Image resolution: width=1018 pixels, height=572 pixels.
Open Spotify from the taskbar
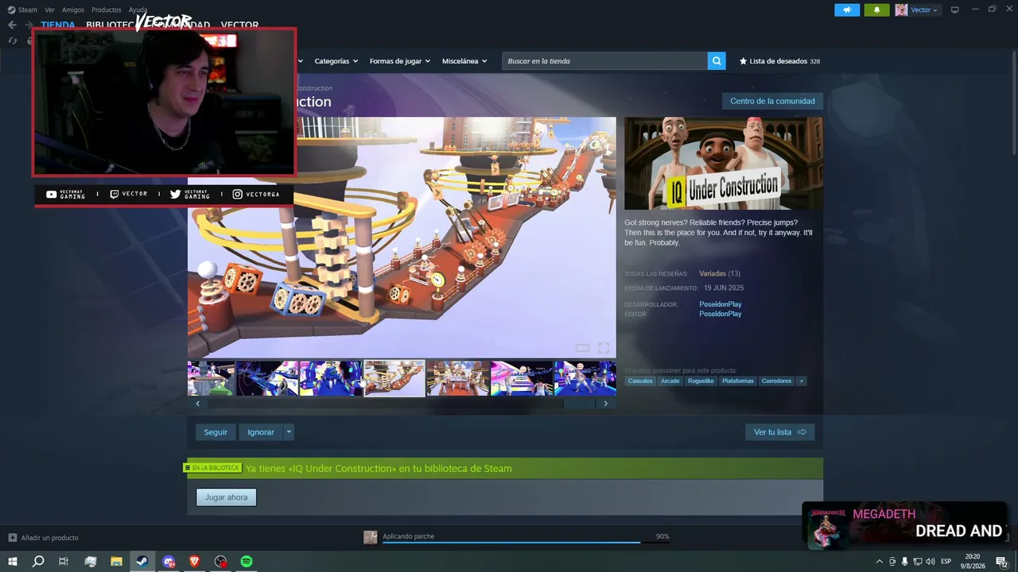pyautogui.click(x=247, y=562)
